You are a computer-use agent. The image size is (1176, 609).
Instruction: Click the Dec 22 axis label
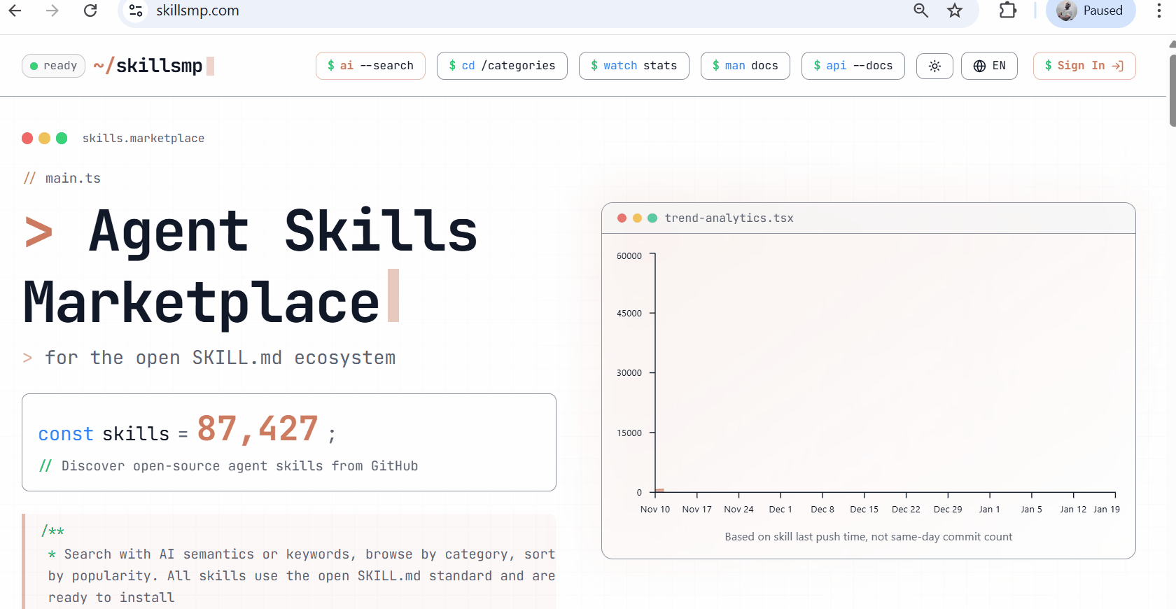[906, 510]
